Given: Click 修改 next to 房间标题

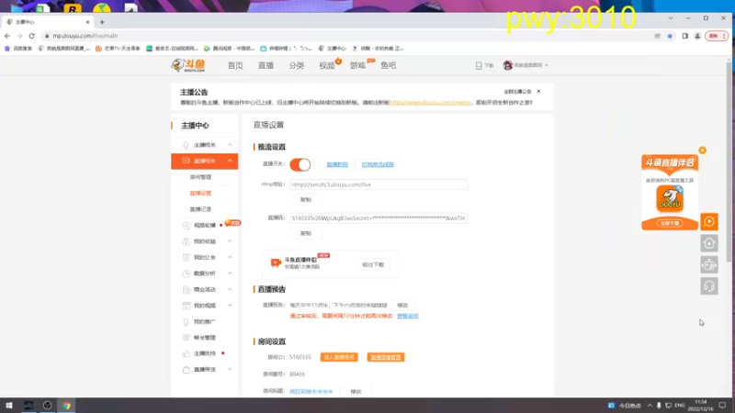Looking at the screenshot, I should [x=356, y=392].
